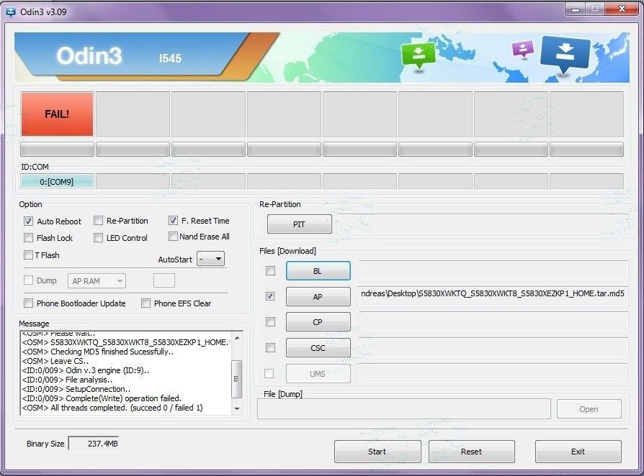Click the BL file button
644x476 pixels.
318,271
